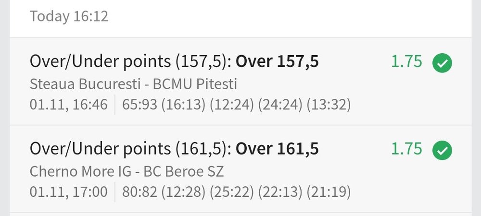Click the (21:19) fourth quarter score

tap(329, 192)
